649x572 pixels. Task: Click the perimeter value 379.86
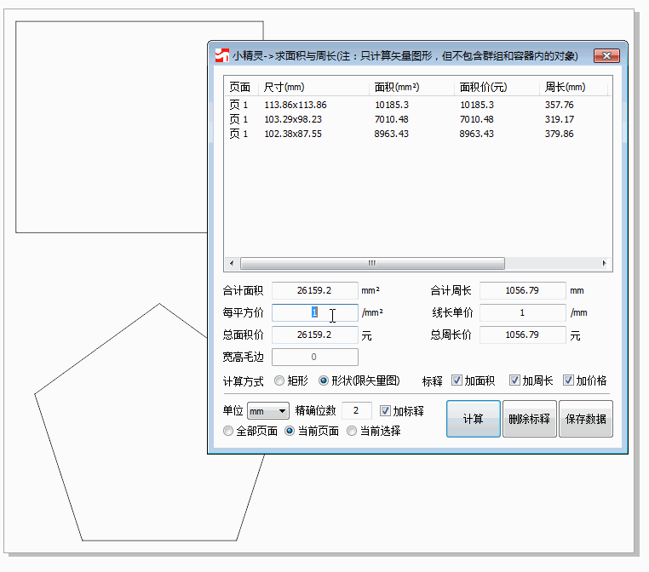560,134
